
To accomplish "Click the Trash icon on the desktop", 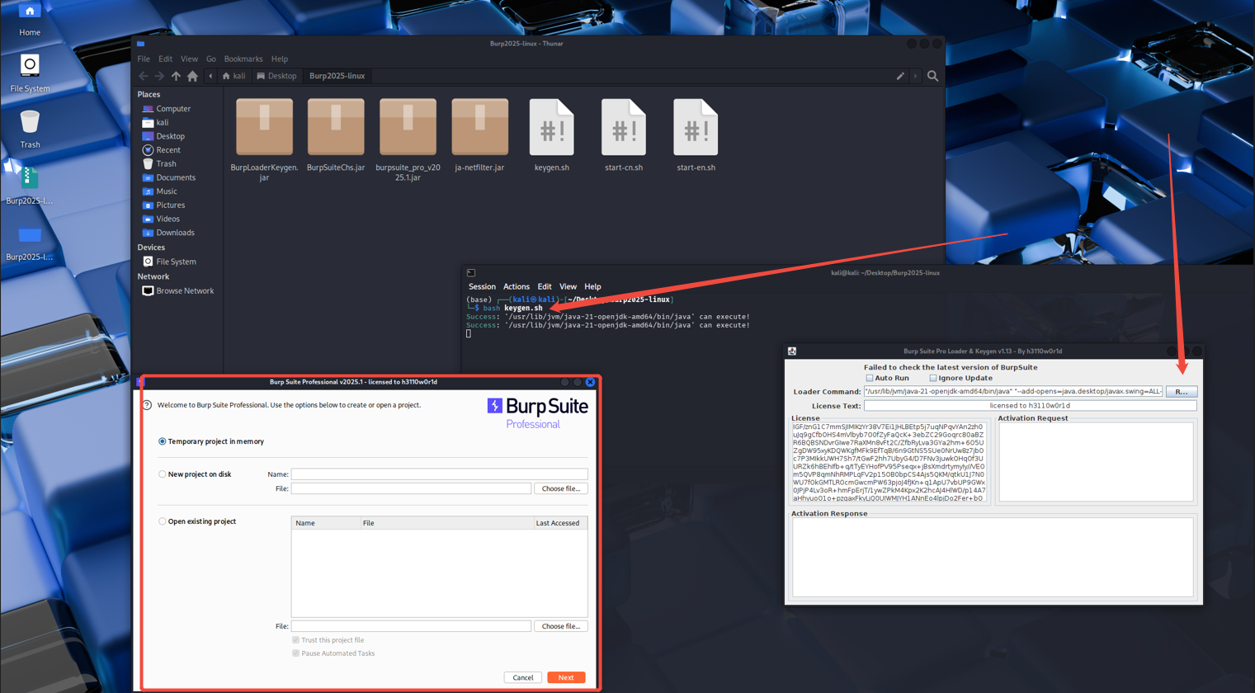I will pos(30,124).
